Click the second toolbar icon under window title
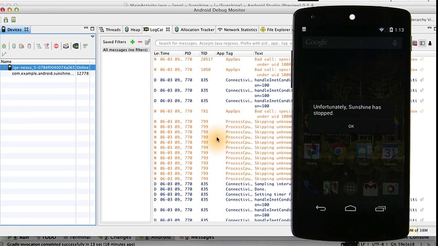The height and width of the screenshot is (246, 438). click(13, 20)
